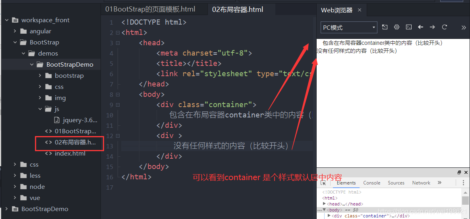Select 02布局容器.h file in project tree
Screen dimensions: 470x219
coord(75,142)
